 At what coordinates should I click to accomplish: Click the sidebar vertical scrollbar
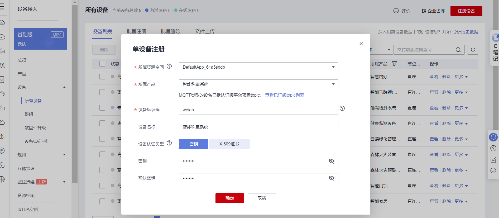pos(75,94)
